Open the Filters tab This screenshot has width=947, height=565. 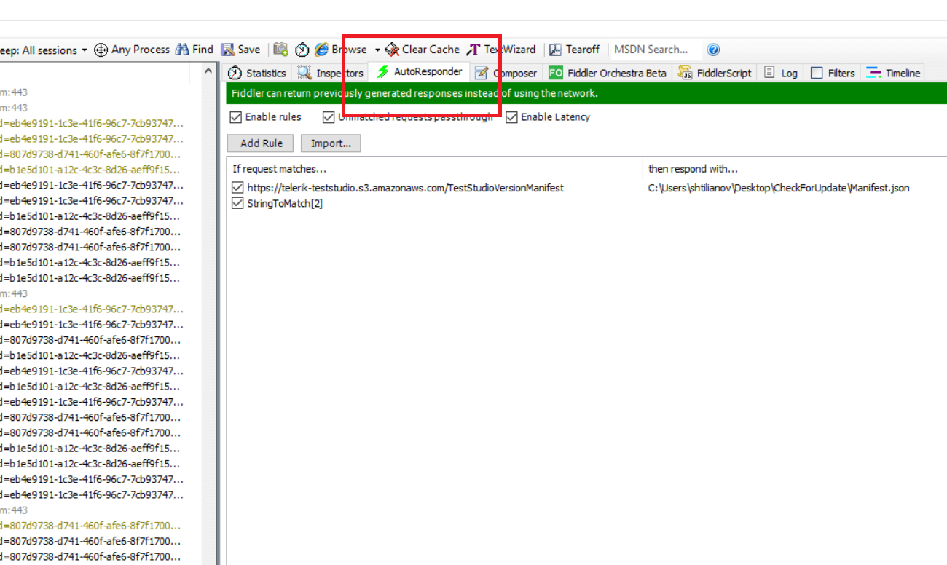833,73
